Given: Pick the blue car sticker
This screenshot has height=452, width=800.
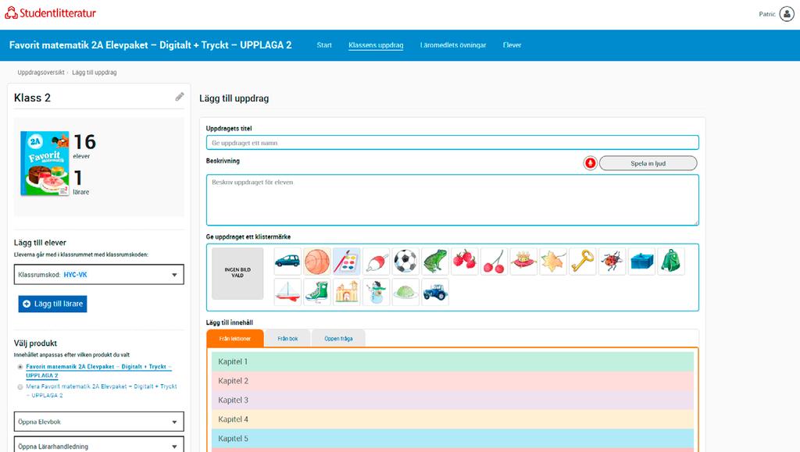Looking at the screenshot, I should 287,262.
